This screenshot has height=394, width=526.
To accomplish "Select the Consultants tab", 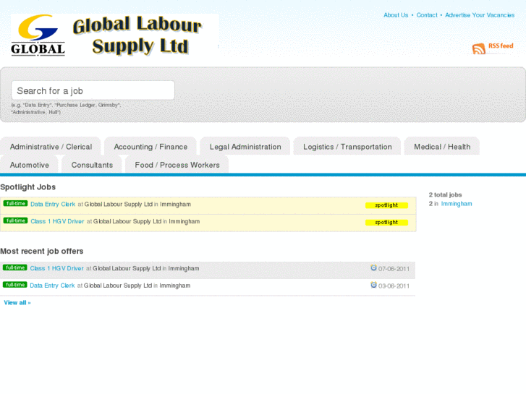I will (92, 165).
